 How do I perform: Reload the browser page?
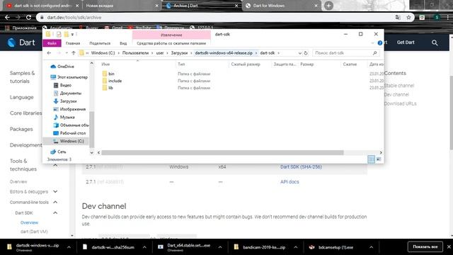[28, 17]
